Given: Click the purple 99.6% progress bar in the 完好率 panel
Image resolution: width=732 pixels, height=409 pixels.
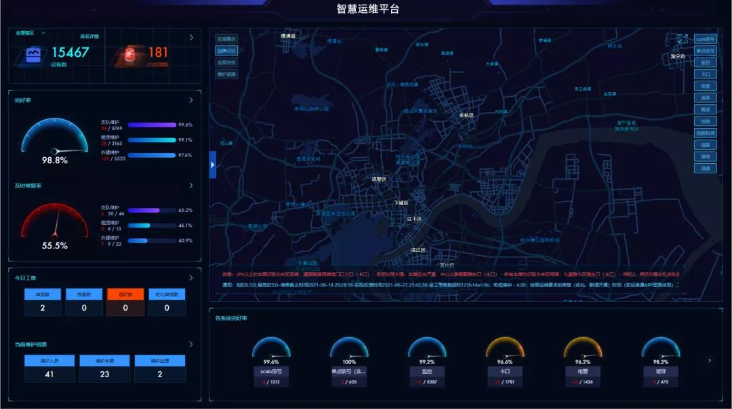Looking at the screenshot, I should pyautogui.click(x=152, y=125).
